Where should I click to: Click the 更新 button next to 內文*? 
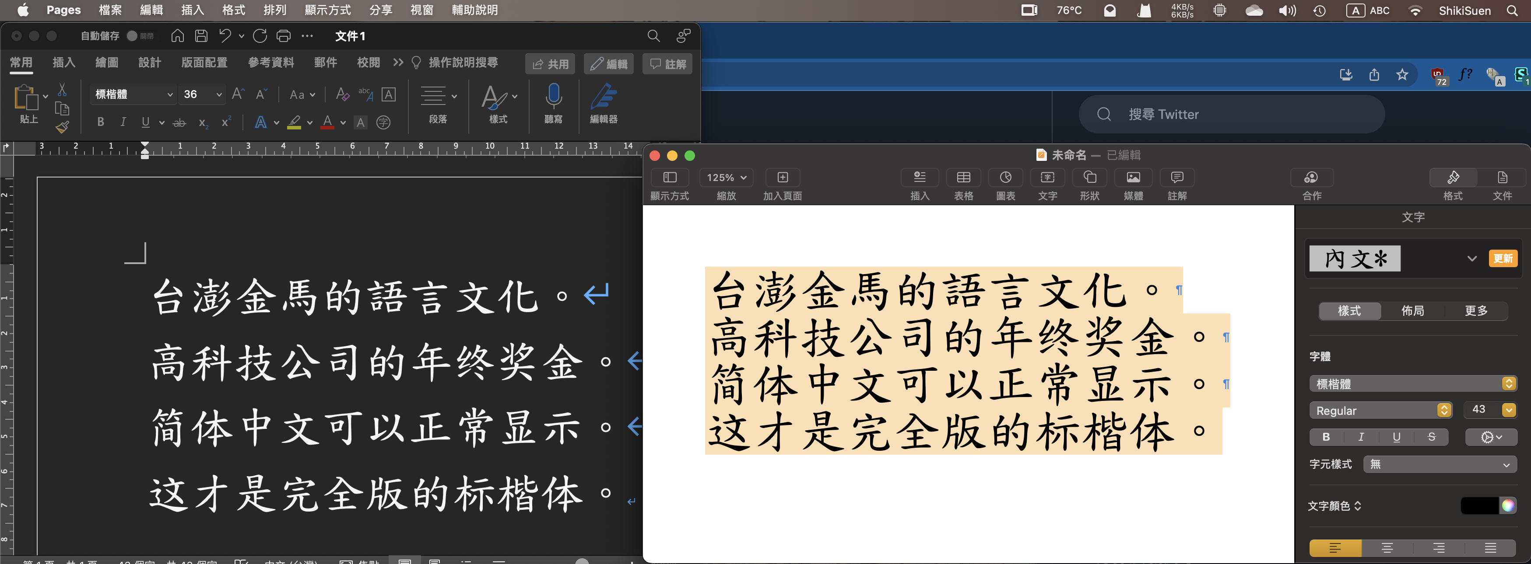(1504, 258)
